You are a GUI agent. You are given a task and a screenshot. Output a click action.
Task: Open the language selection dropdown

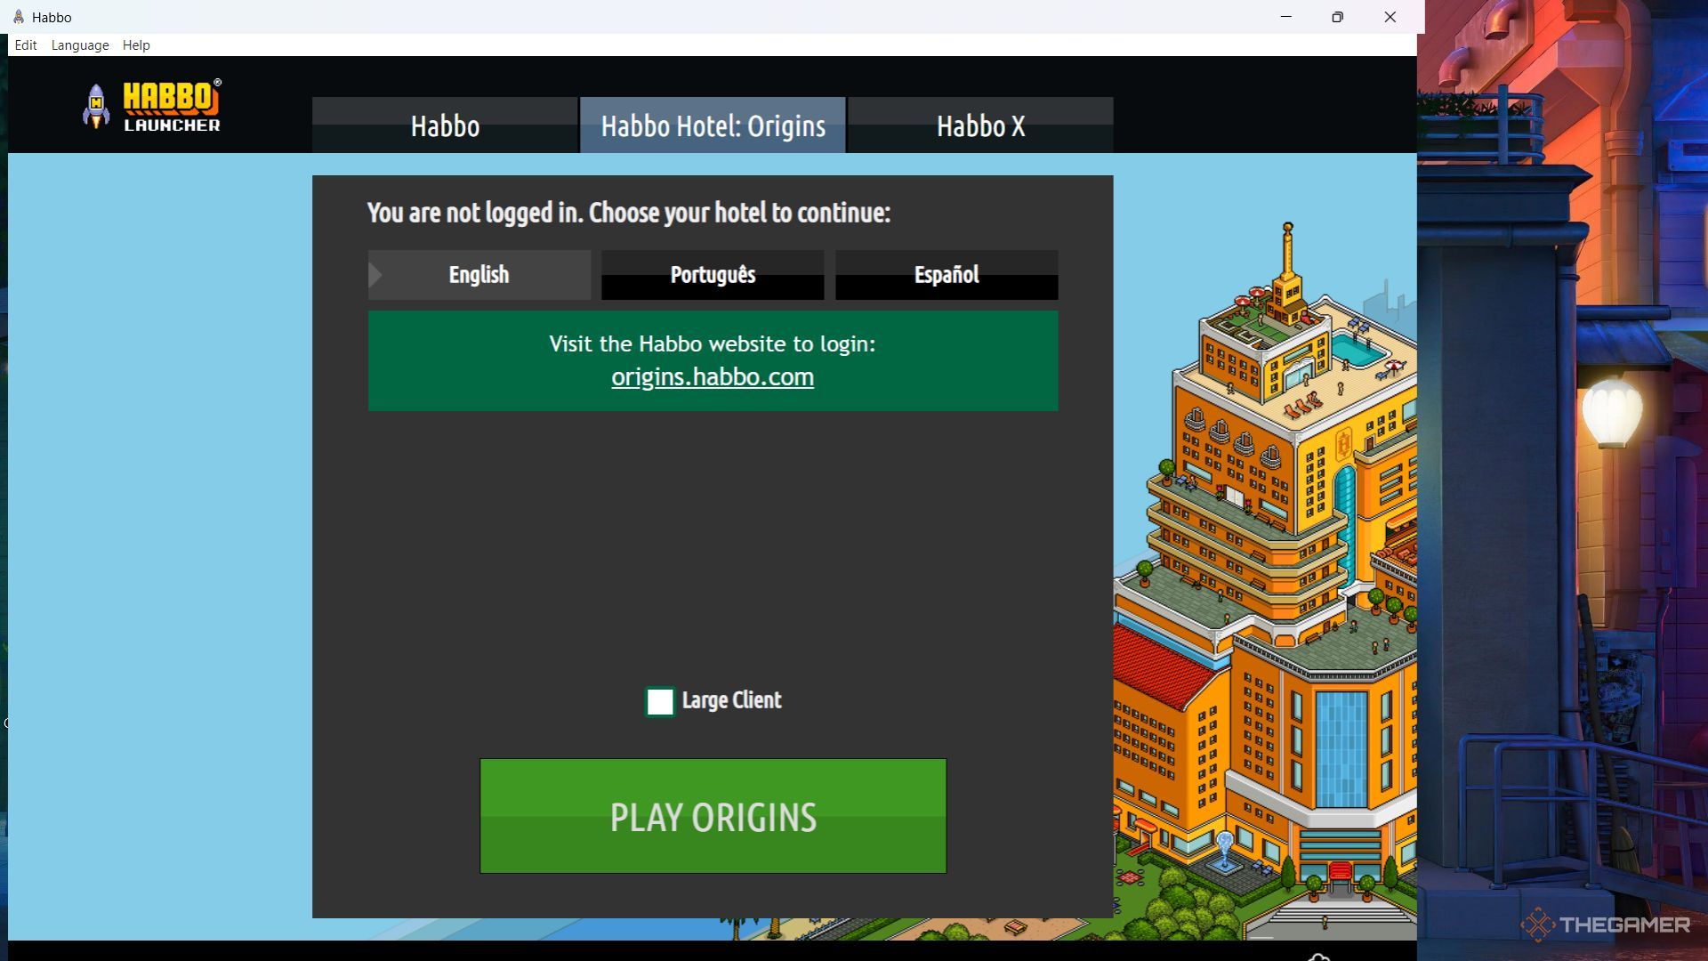coord(80,44)
